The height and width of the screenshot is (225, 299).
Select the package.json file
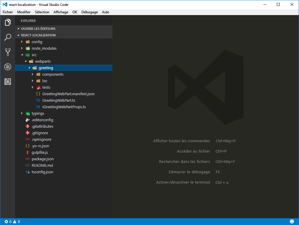[x=43, y=159]
